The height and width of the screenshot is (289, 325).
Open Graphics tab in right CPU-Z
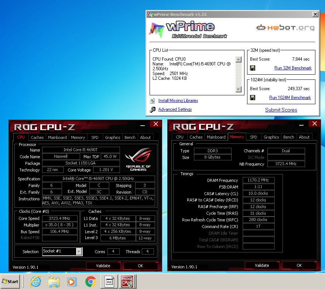coord(271,137)
